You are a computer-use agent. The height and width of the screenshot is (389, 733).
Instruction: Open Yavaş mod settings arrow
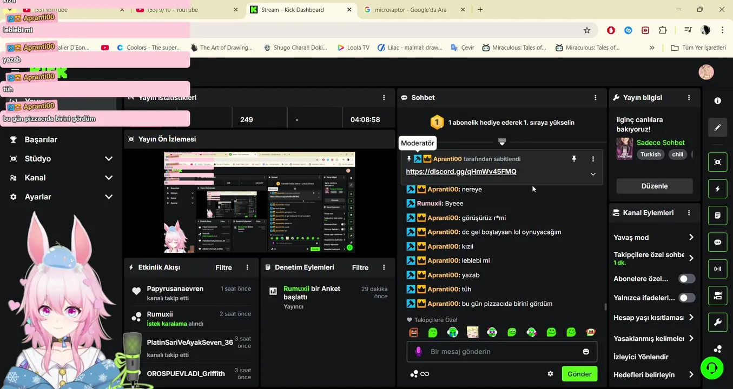coord(691,237)
